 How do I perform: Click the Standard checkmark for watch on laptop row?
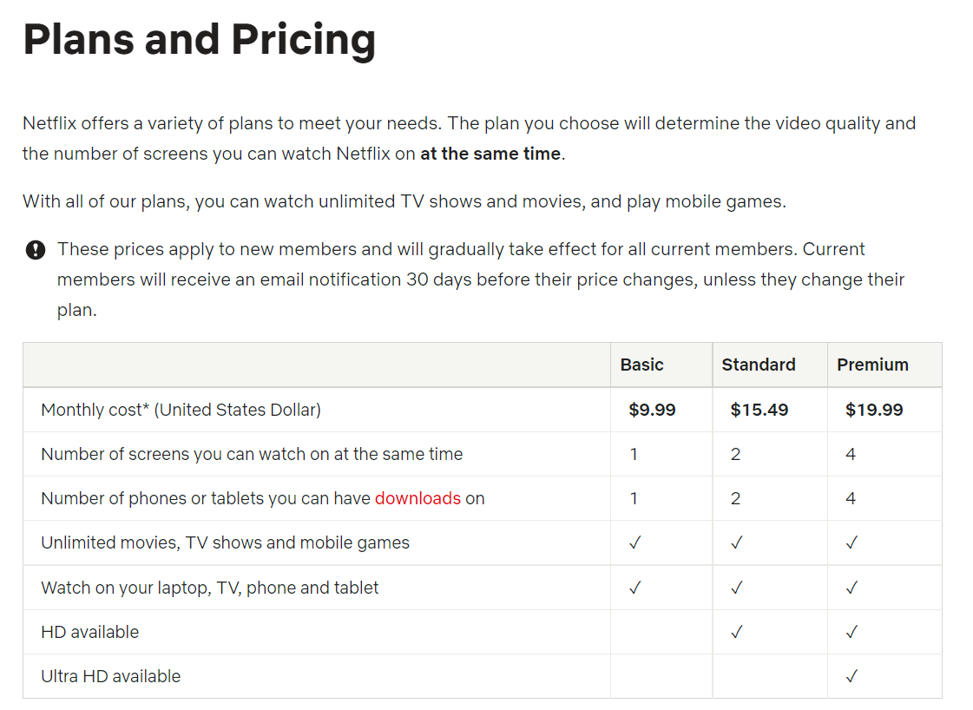click(736, 588)
